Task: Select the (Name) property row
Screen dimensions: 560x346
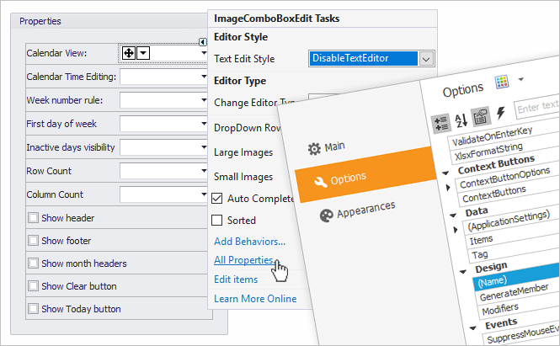Action: pos(505,282)
